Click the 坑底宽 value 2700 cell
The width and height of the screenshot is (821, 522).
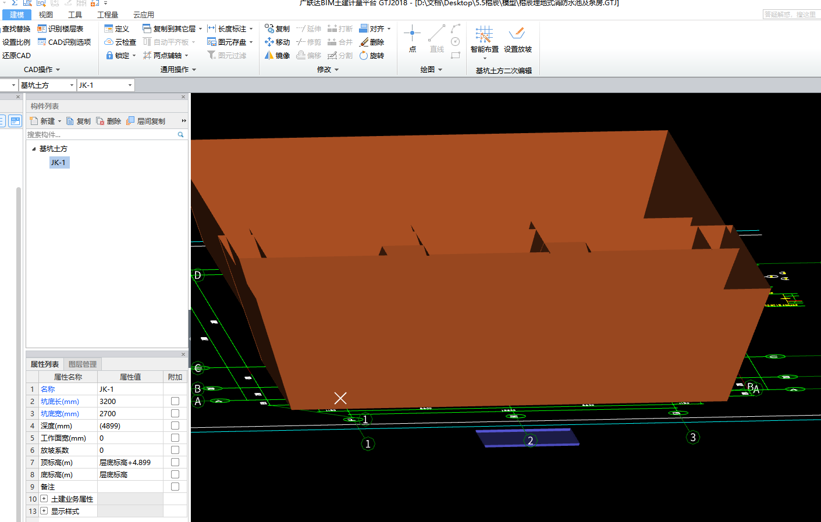coord(130,413)
